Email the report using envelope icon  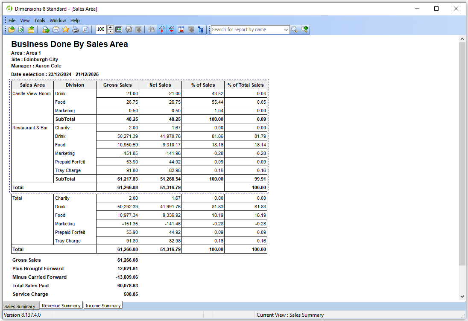click(x=56, y=29)
